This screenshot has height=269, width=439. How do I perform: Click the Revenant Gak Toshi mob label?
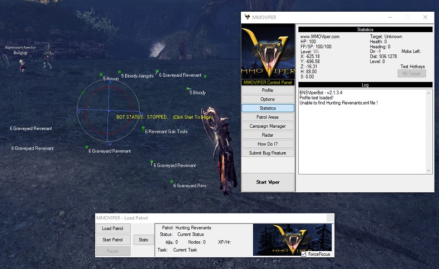pyautogui.click(x=166, y=131)
